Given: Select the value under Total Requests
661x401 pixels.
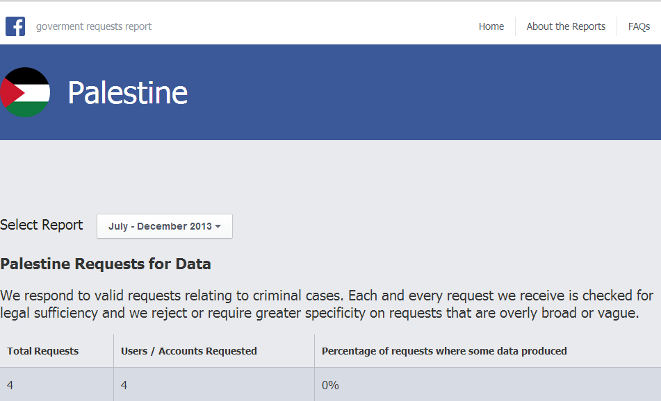Looking at the screenshot, I should [x=10, y=385].
